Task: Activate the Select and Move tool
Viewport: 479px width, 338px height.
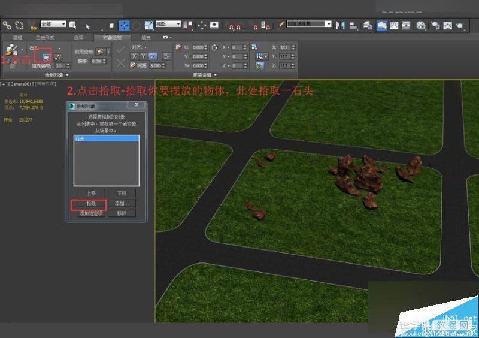Action: pos(124,26)
